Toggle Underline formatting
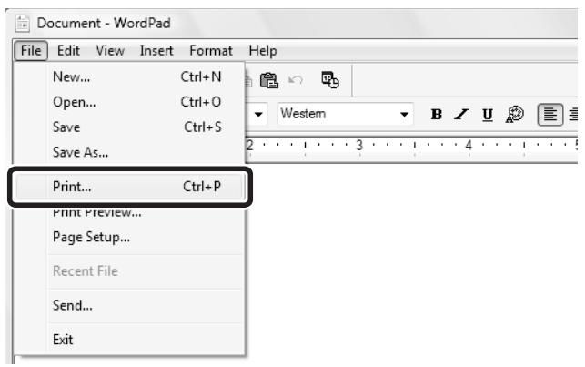Image resolution: width=585 pixels, height=367 pixels. (x=488, y=114)
